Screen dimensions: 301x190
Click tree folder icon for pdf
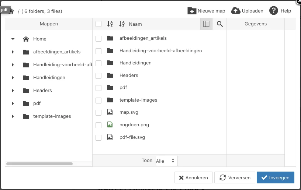[x=26, y=103]
